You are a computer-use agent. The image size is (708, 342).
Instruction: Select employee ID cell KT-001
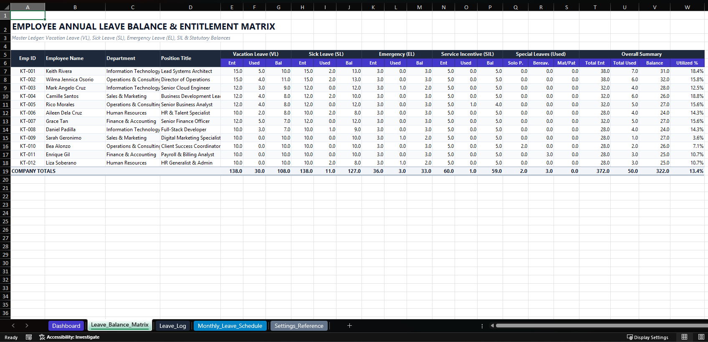(x=28, y=71)
